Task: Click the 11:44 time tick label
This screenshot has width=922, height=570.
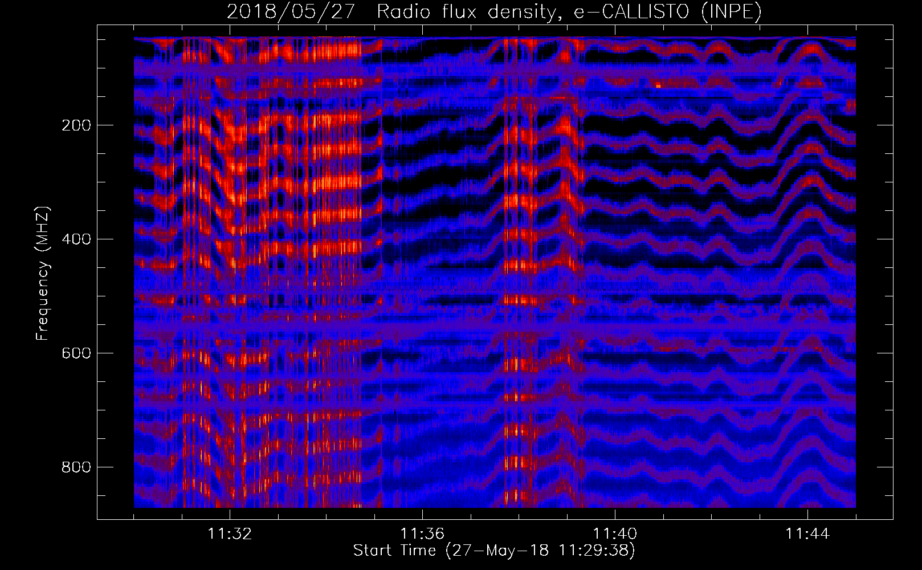Action: [x=807, y=534]
